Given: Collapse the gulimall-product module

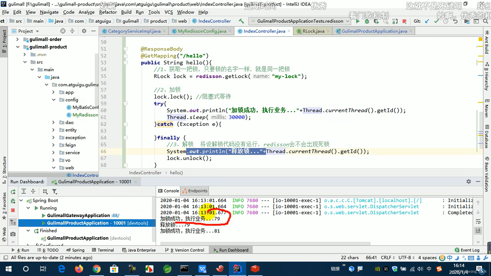Looking at the screenshot, I should pyautogui.click(x=17, y=47).
